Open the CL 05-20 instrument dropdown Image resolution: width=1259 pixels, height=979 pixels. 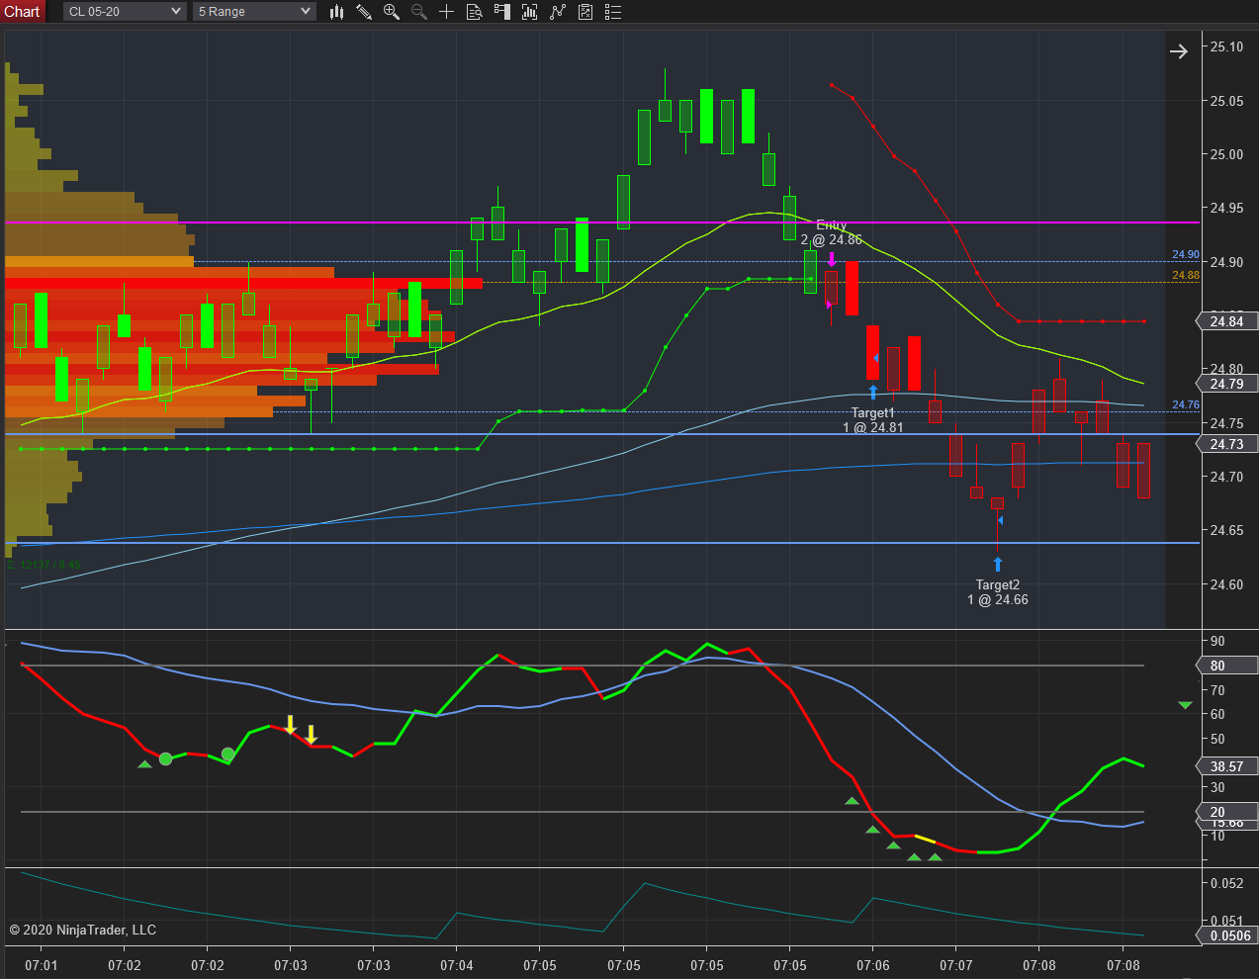125,12
